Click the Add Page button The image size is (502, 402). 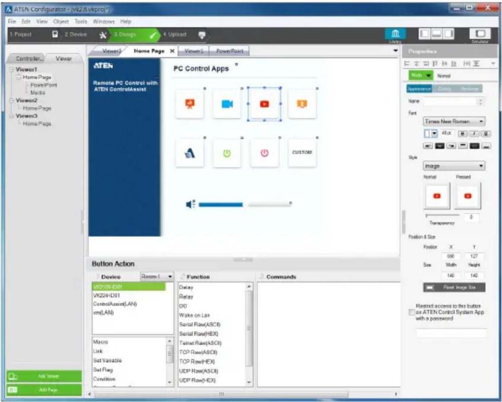click(x=44, y=390)
